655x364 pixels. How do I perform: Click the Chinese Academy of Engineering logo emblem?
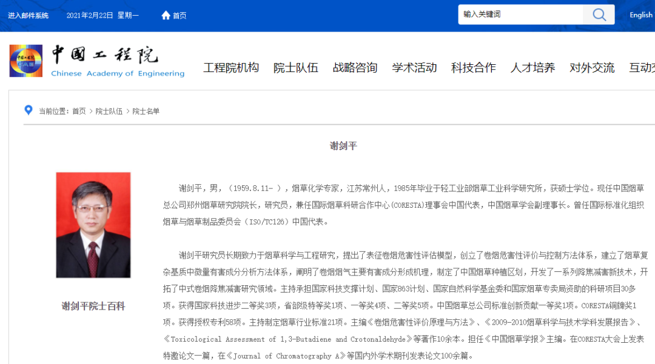[26, 61]
